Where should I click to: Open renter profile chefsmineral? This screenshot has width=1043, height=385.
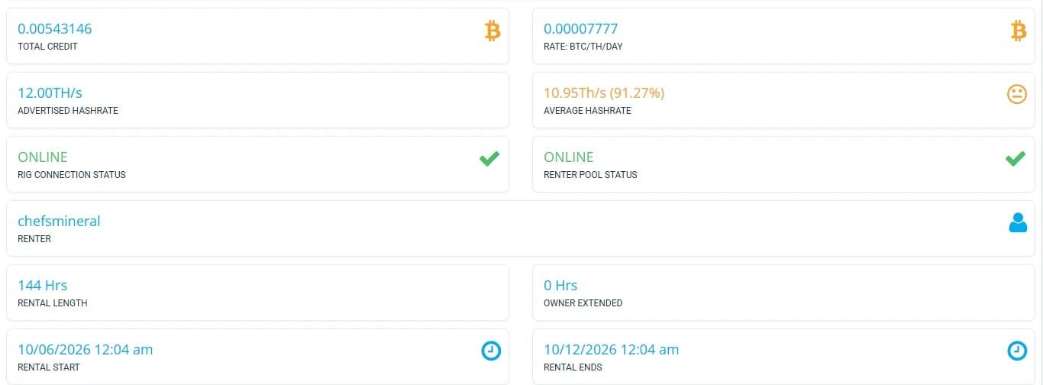(x=59, y=221)
